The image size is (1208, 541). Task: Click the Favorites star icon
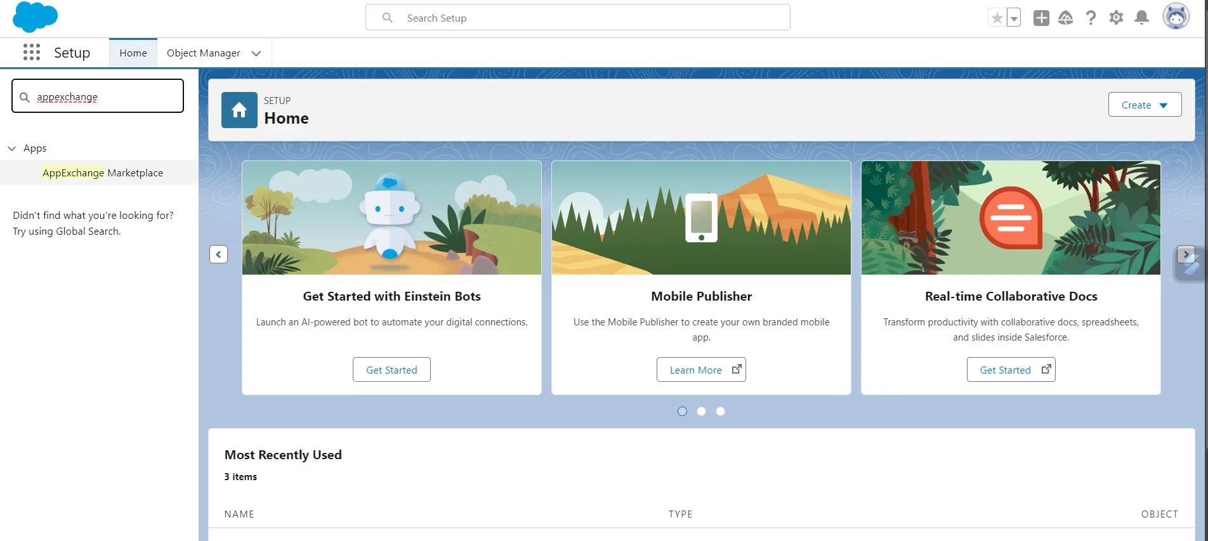997,18
